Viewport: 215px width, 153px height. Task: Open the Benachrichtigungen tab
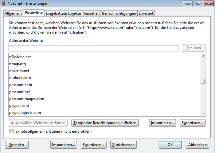[x=119, y=13]
